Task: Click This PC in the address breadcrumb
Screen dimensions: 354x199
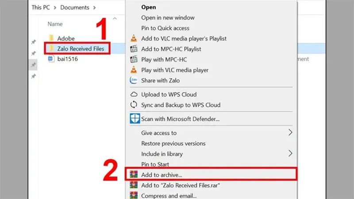Action: [41, 8]
